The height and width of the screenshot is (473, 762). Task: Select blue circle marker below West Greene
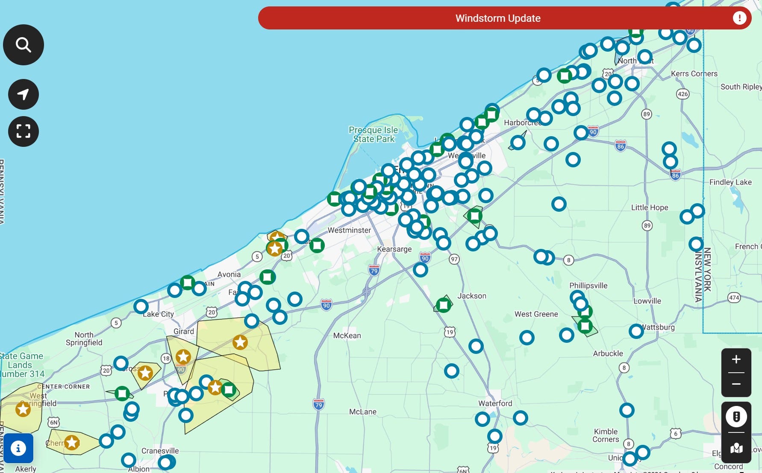(527, 338)
